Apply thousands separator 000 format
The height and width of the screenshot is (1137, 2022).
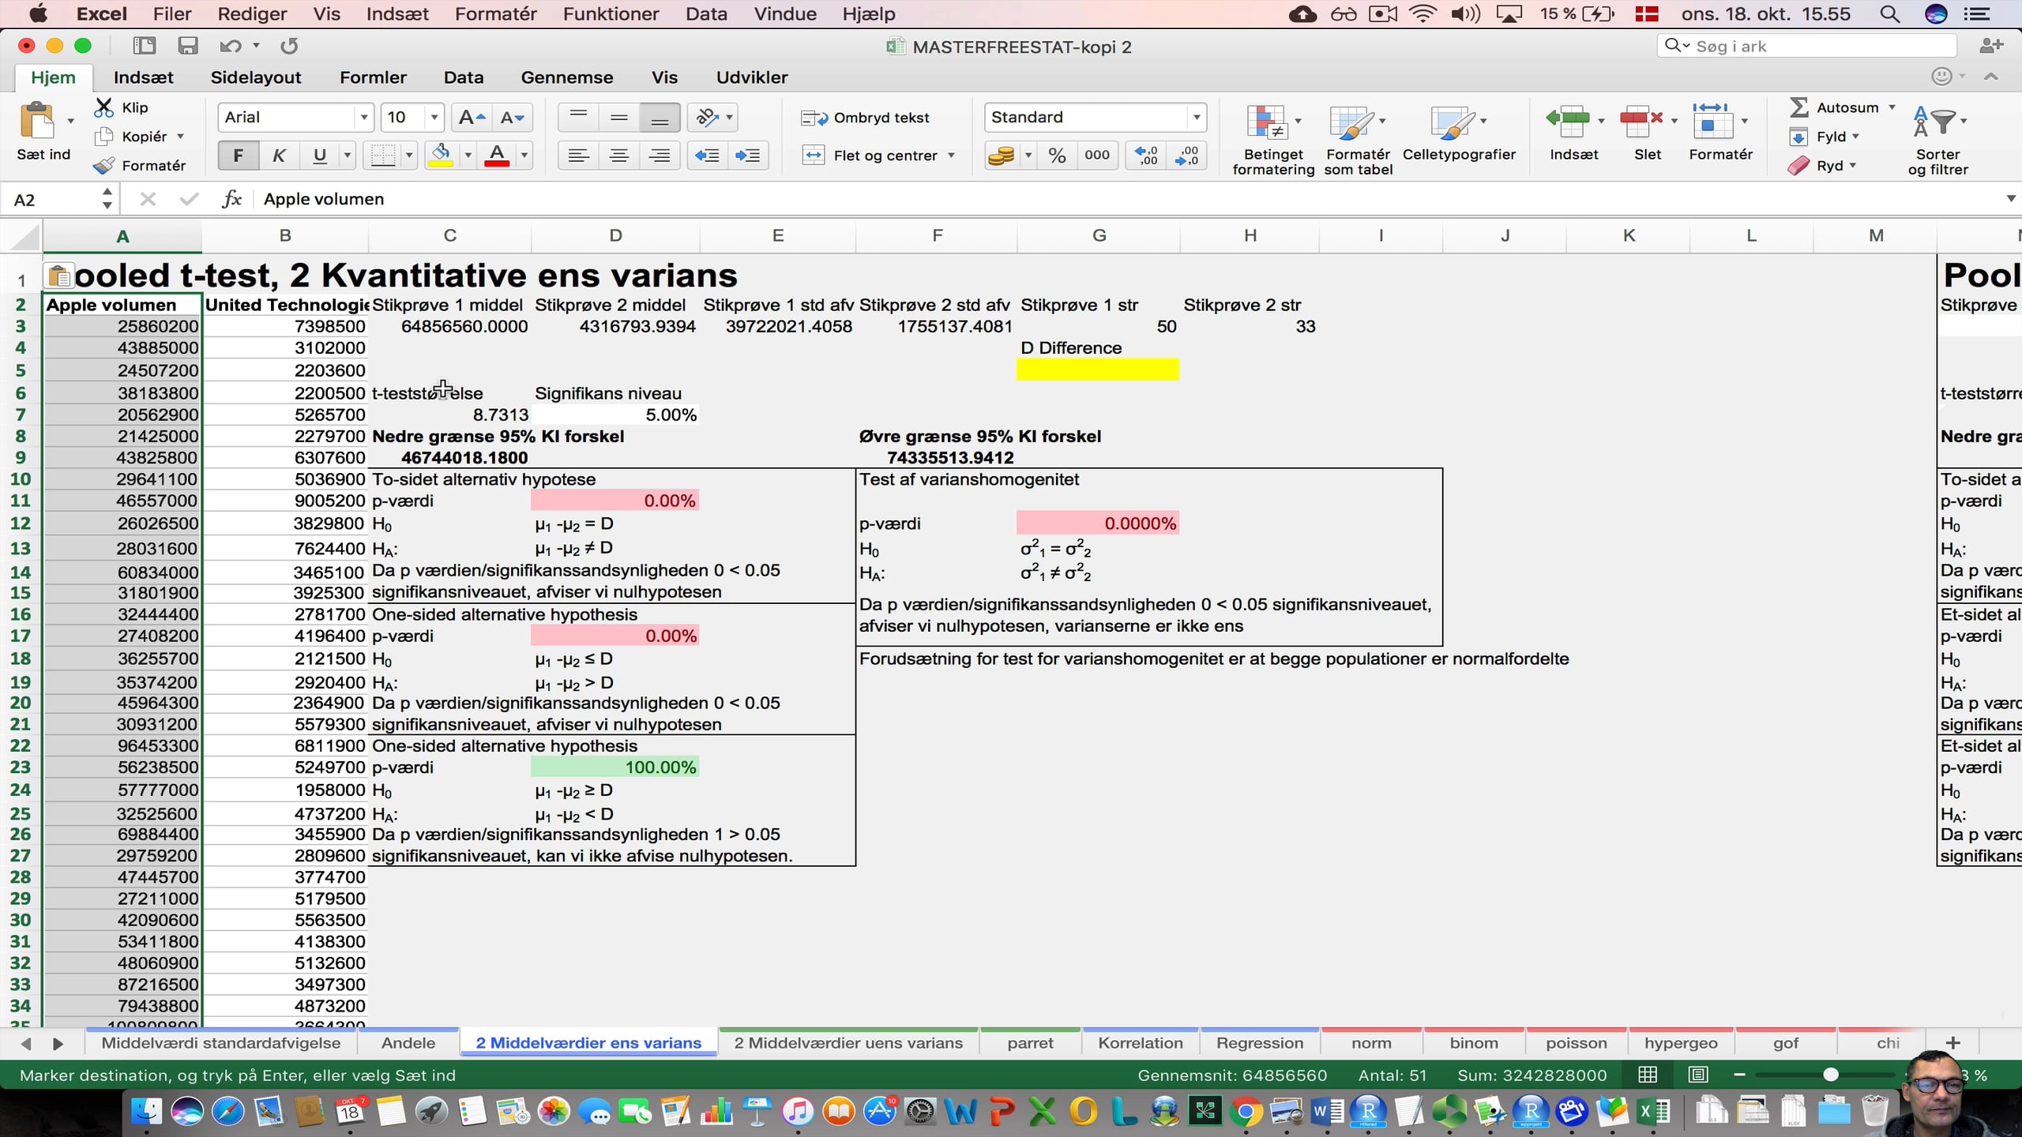point(1097,156)
